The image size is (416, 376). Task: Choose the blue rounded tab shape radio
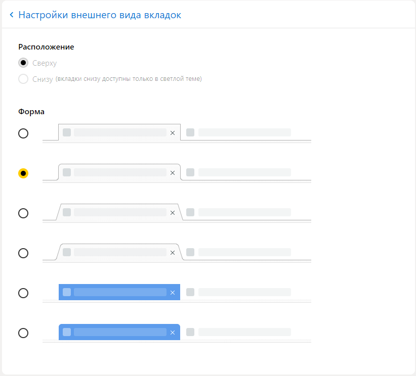23,333
